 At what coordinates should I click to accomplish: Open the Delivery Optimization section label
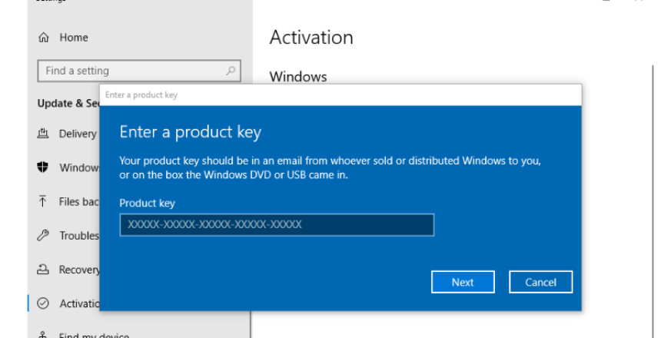(78, 134)
